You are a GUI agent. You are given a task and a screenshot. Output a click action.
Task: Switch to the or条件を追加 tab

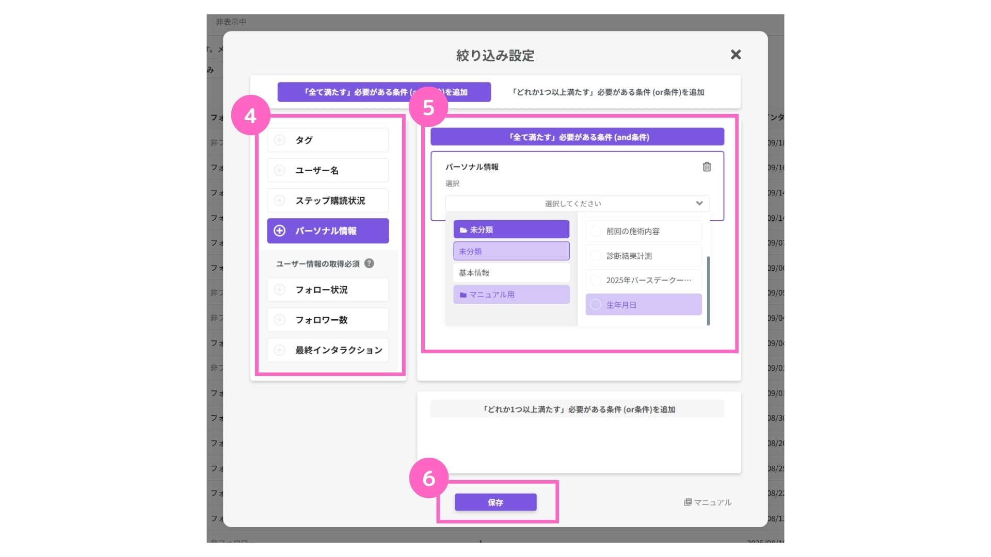click(x=608, y=92)
